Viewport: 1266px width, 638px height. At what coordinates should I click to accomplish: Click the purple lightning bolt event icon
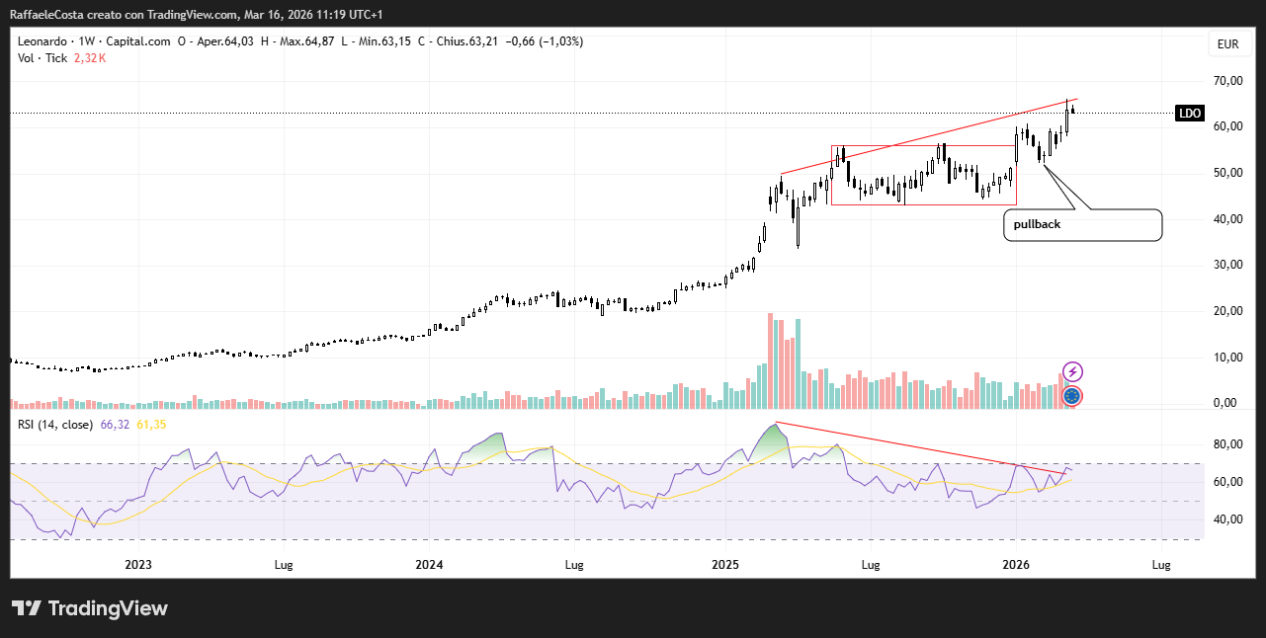[1072, 372]
